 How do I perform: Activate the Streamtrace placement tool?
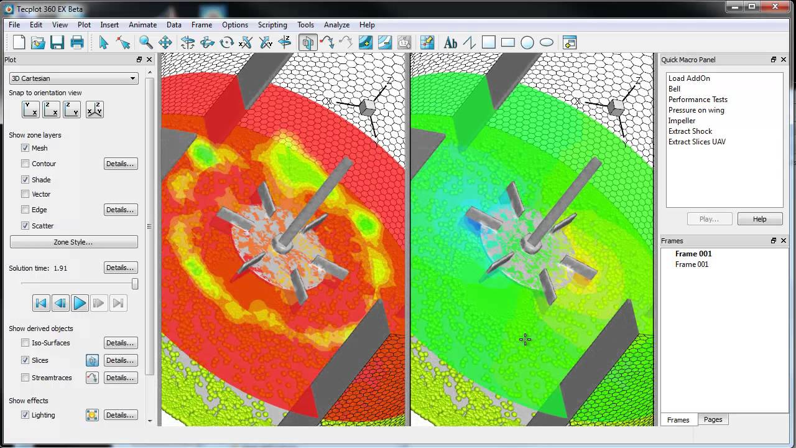coord(327,42)
